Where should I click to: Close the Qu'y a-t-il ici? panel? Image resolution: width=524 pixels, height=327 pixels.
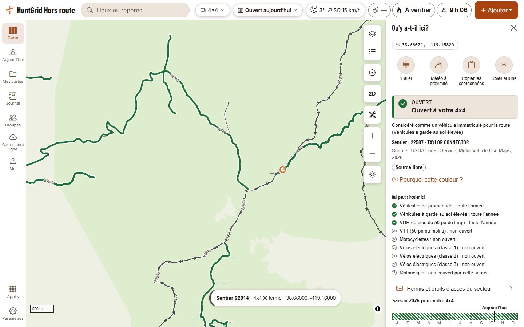coord(513,28)
